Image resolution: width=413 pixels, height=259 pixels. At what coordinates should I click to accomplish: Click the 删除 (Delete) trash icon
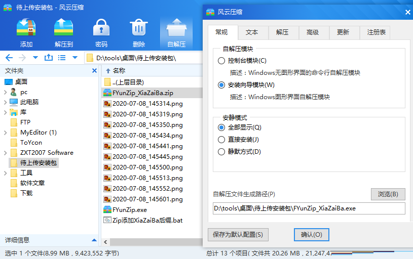[139, 27]
